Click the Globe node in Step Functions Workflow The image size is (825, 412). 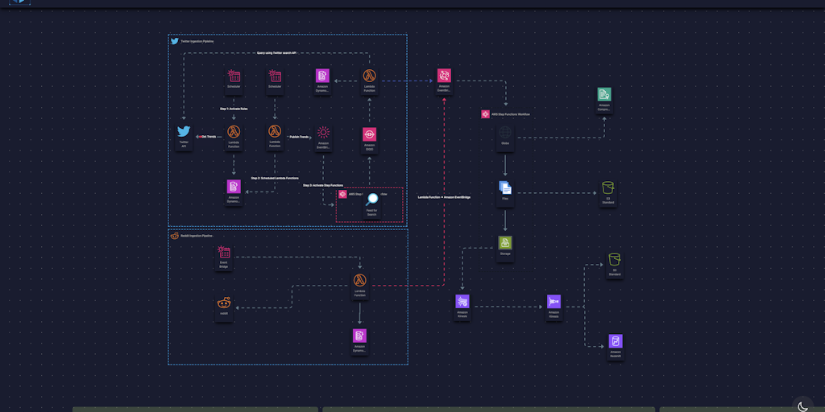504,133
